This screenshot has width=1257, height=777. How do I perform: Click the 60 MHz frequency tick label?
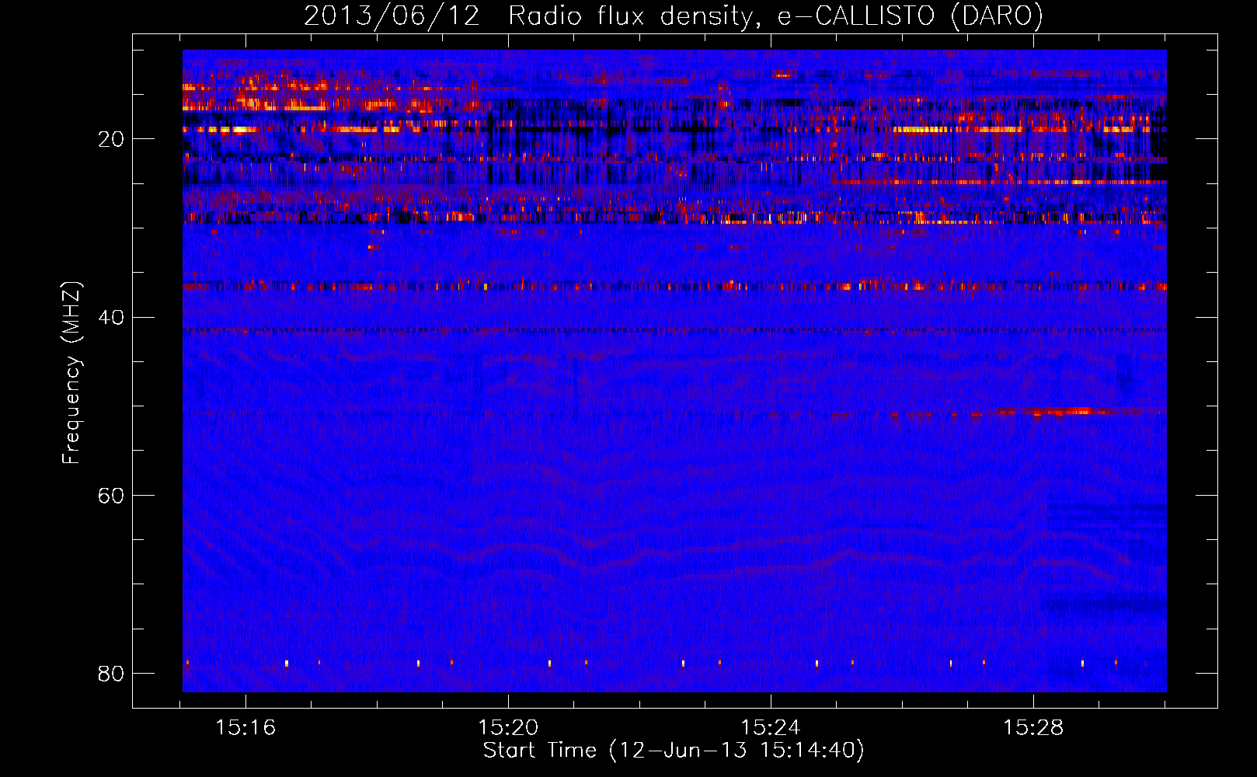click(x=111, y=495)
